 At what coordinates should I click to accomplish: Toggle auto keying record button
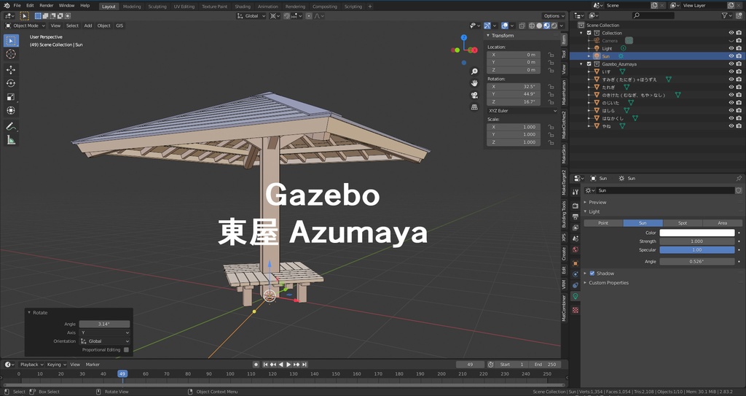click(256, 365)
